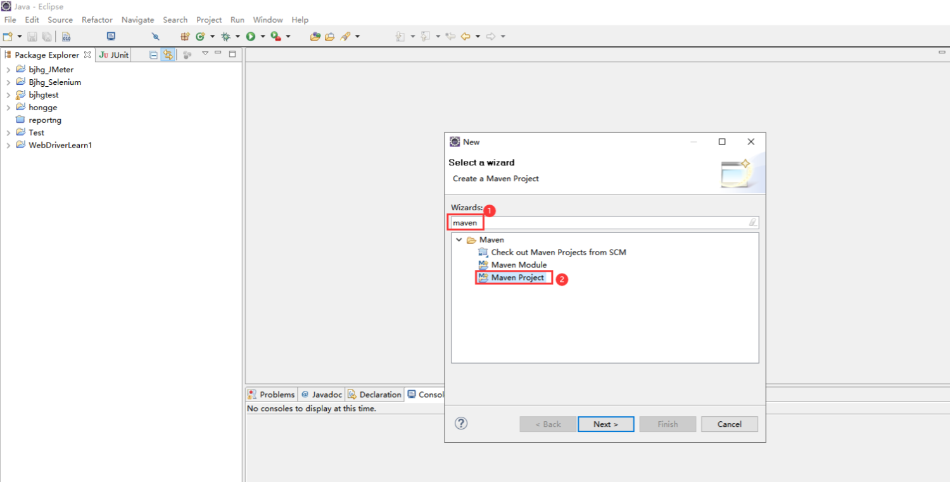Switch to the Javadoc tab
This screenshot has width=950, height=482.
coord(321,395)
